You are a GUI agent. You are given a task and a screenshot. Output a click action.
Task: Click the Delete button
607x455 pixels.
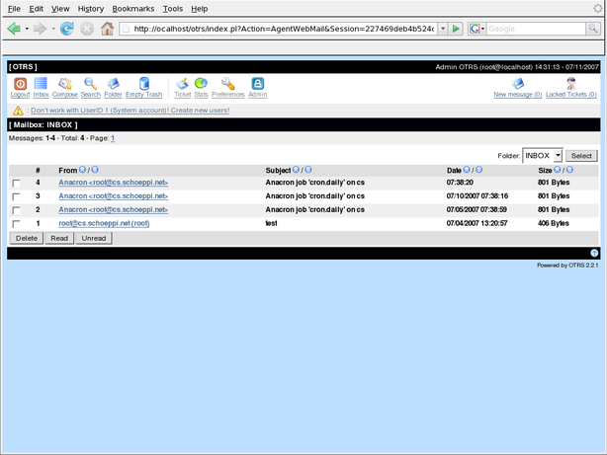[x=27, y=238]
